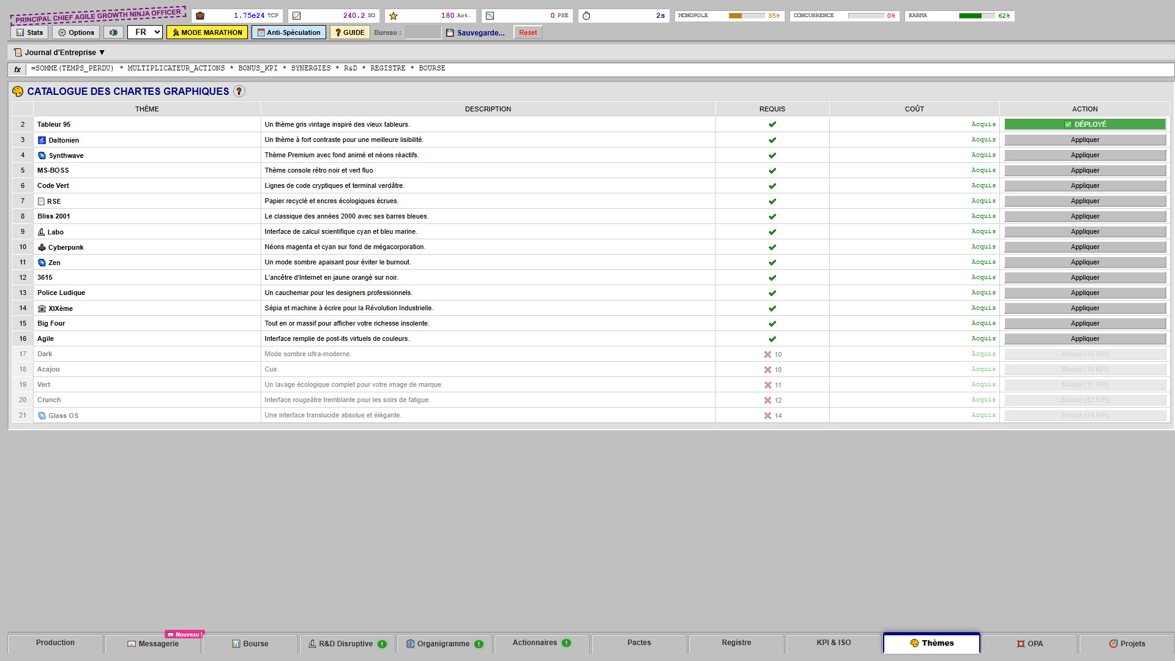
Task: Click the Zen theme icon
Action: (42, 263)
